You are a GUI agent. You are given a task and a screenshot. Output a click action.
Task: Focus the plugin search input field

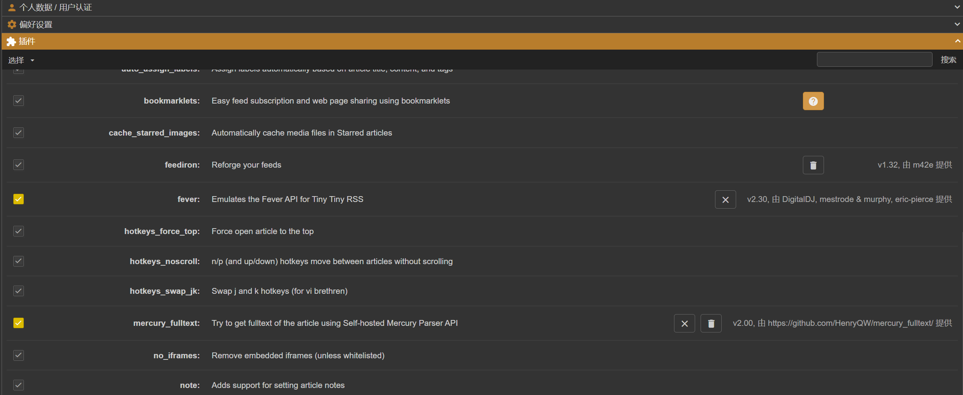click(874, 60)
